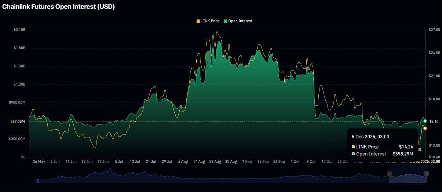Click the 26 May date axis label
442x192 pixels.
pos(39,162)
